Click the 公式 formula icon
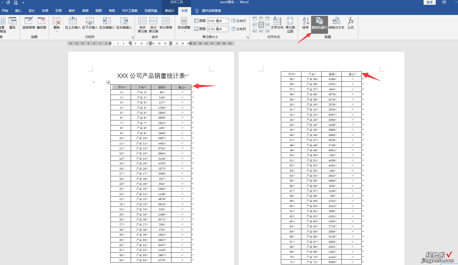The height and width of the screenshot is (265, 458). [x=351, y=23]
